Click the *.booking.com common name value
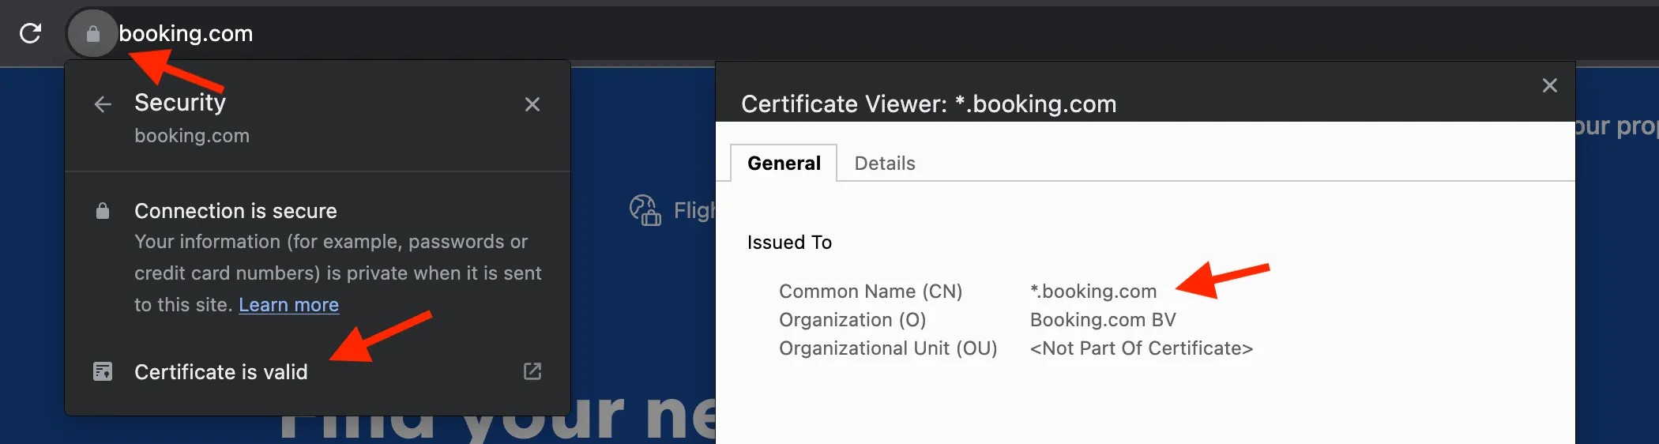Screen dimensions: 1659x444 click(x=1093, y=292)
